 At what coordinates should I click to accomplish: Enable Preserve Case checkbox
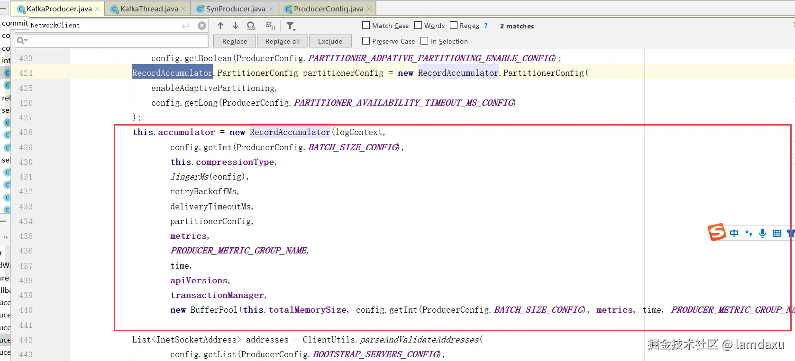(366, 41)
